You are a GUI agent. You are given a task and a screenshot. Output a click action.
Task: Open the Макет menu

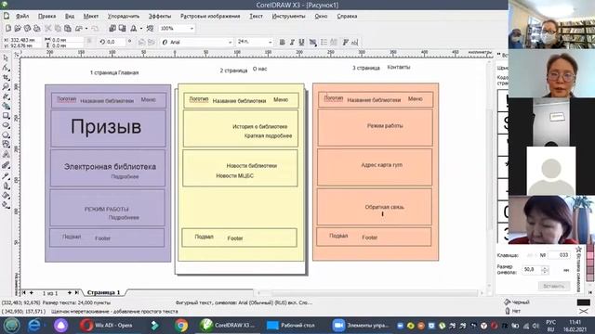[91, 17]
